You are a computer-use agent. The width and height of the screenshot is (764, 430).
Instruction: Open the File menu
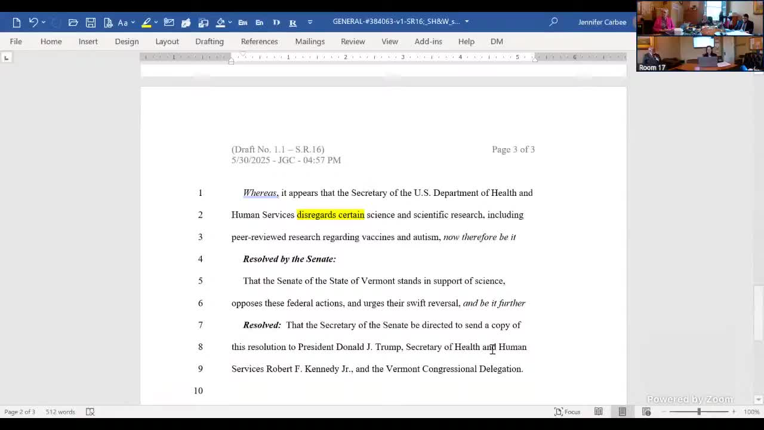point(16,41)
